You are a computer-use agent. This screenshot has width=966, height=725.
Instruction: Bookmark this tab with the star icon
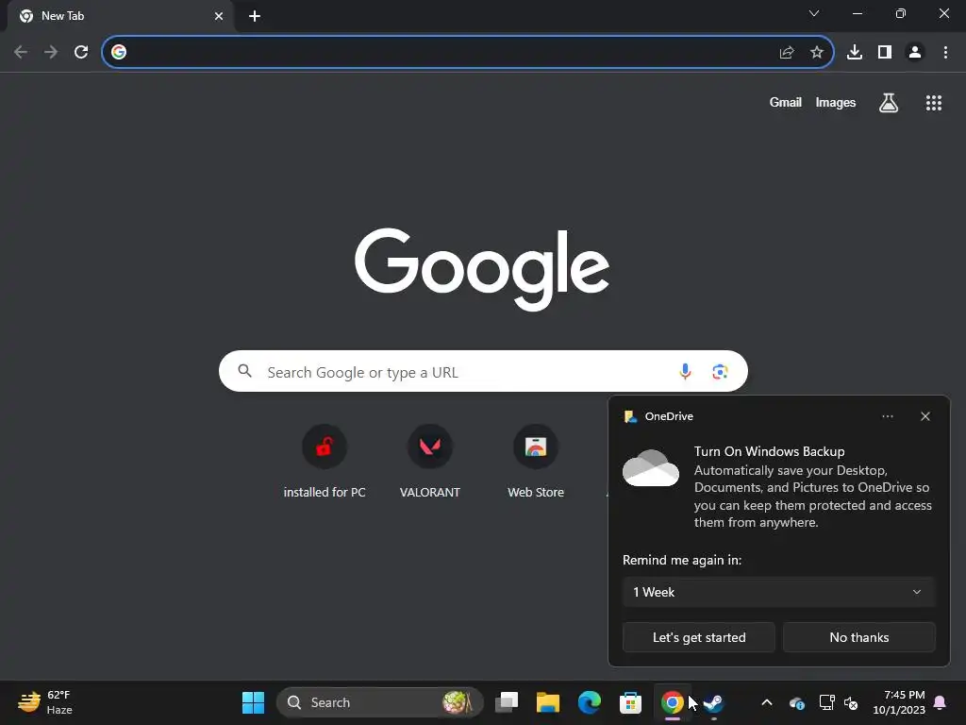tap(817, 53)
